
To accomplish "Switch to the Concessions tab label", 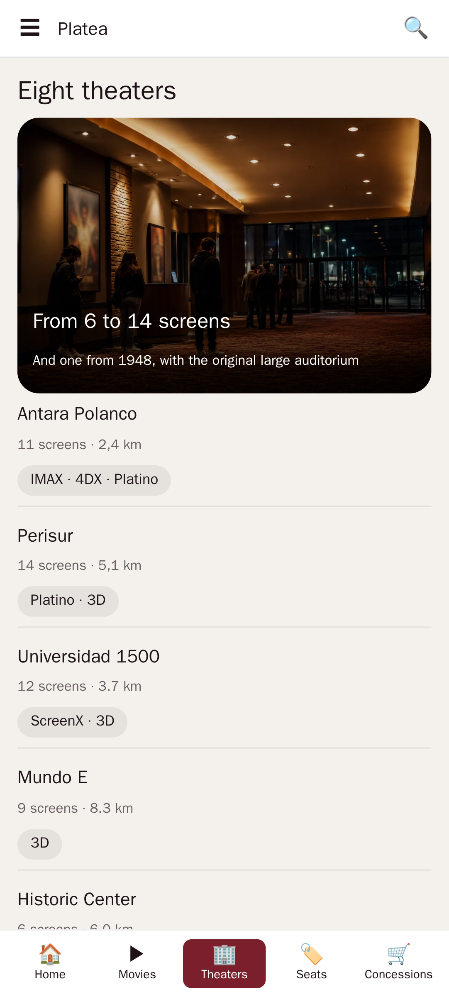I will coord(398,974).
